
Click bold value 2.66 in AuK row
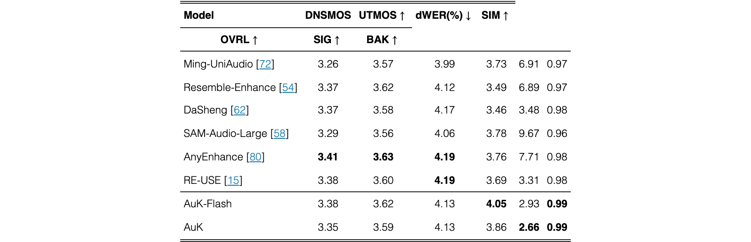(529, 227)
